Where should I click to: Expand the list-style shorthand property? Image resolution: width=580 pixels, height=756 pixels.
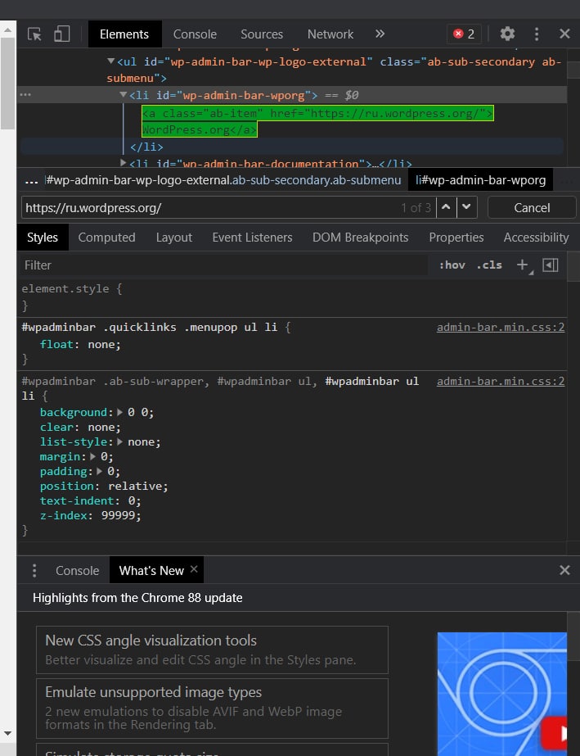(120, 441)
